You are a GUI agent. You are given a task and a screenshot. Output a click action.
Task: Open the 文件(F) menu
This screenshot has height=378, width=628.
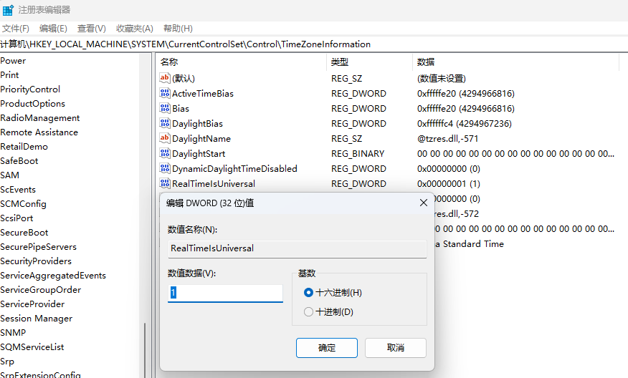pos(15,29)
